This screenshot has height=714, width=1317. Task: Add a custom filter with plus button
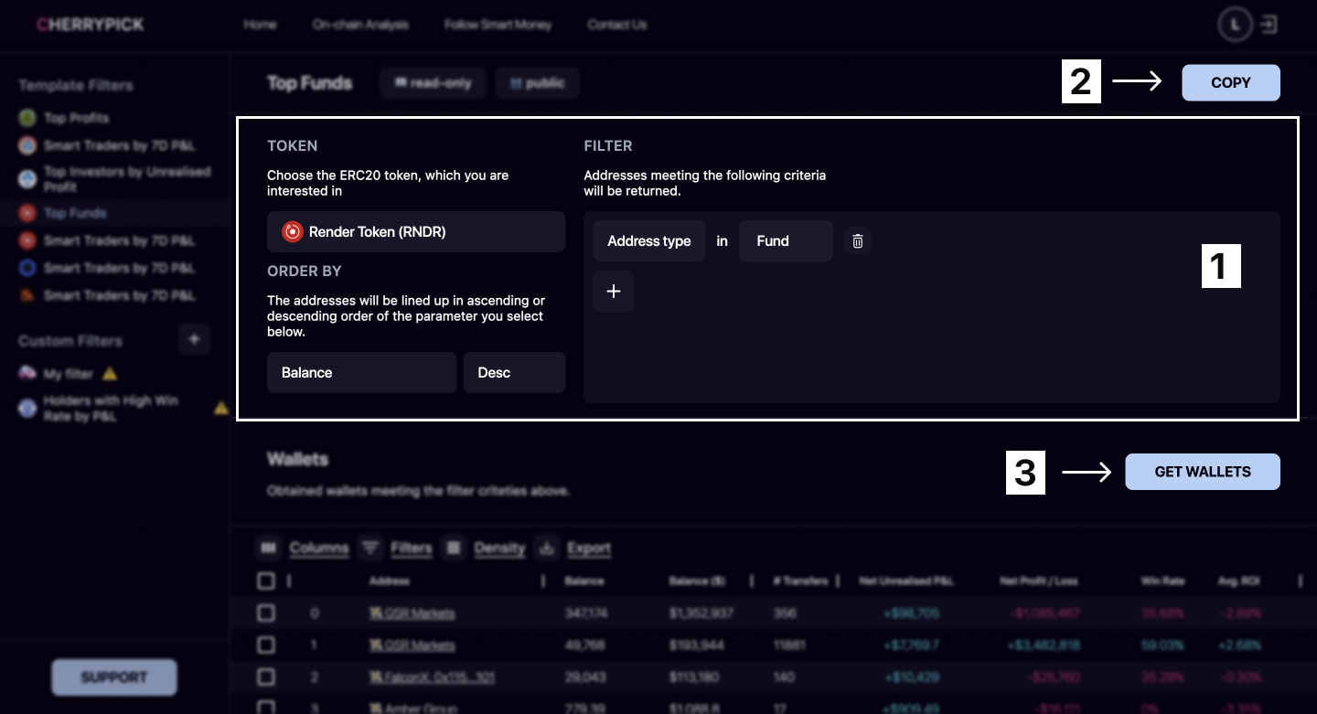194,340
